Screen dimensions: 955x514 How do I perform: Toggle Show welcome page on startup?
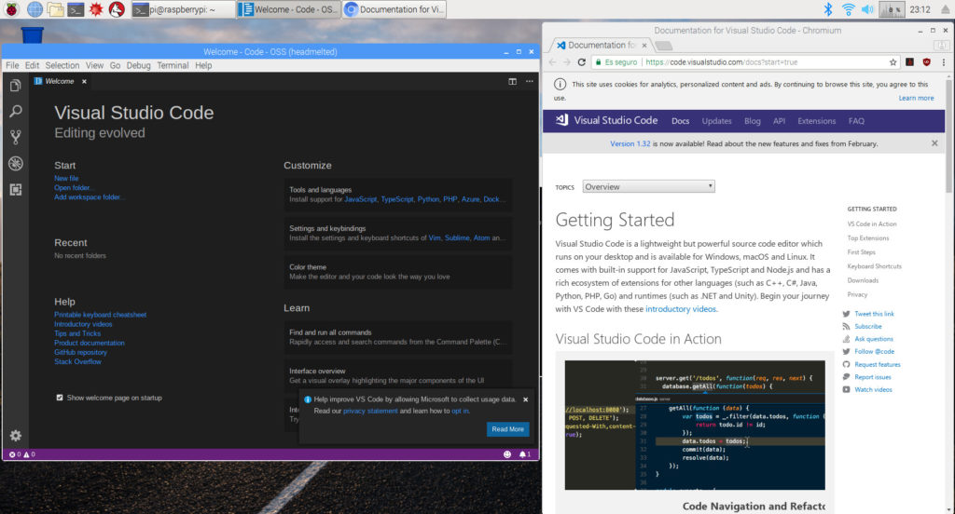tap(60, 398)
